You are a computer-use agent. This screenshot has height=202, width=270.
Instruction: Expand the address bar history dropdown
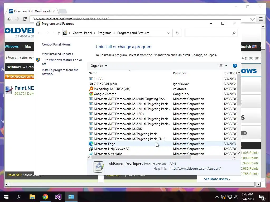click(168, 33)
